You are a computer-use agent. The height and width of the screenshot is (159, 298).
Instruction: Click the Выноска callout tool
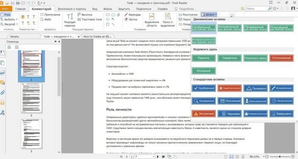coord(85,14)
